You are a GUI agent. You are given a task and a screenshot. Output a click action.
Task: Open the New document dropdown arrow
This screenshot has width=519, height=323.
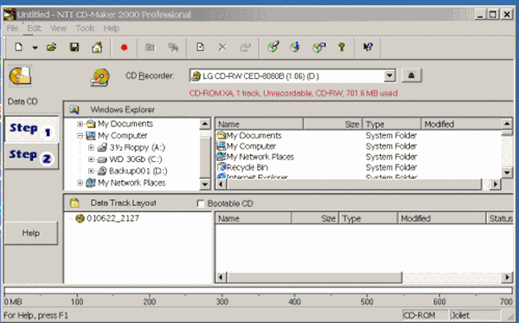click(35, 48)
